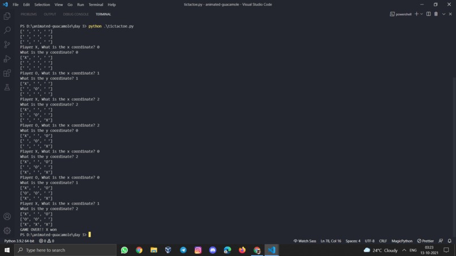Open the Go menu

click(70, 5)
